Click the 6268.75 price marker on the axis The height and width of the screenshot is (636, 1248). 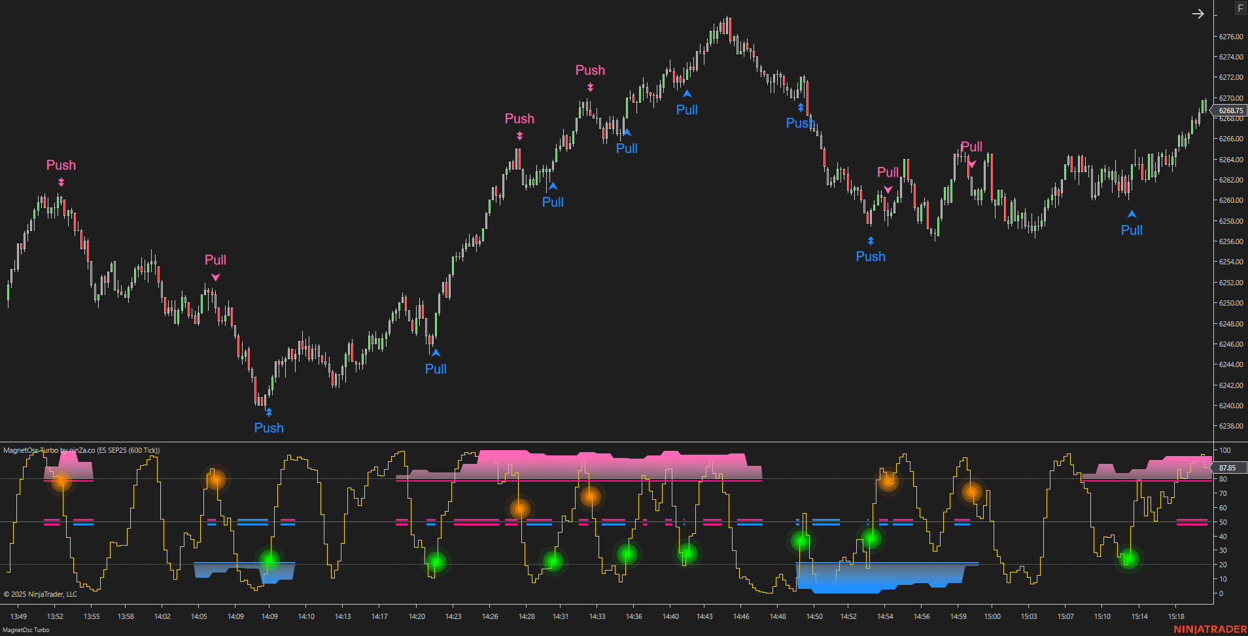tap(1230, 111)
